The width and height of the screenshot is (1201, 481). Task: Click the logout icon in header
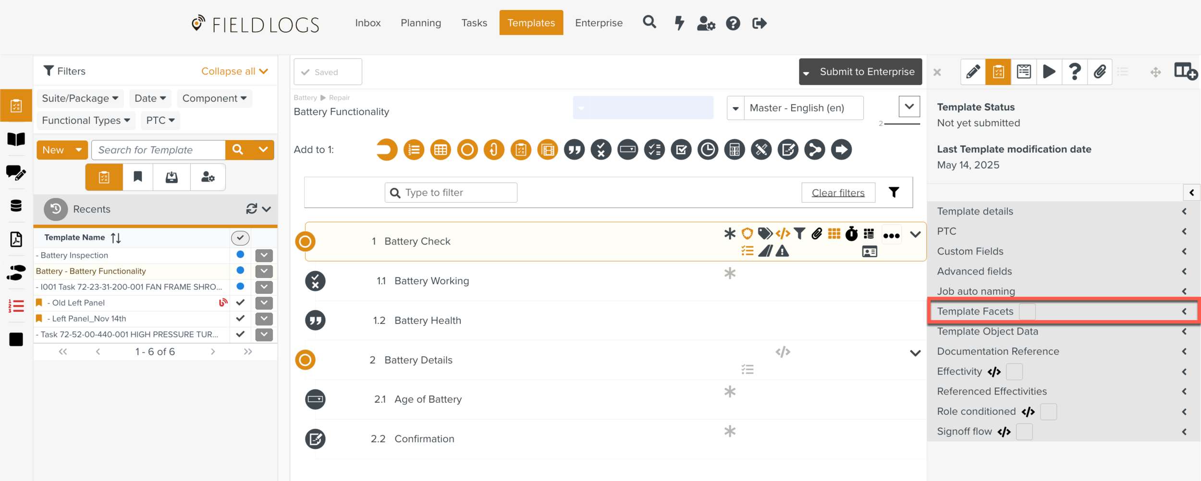coord(759,23)
